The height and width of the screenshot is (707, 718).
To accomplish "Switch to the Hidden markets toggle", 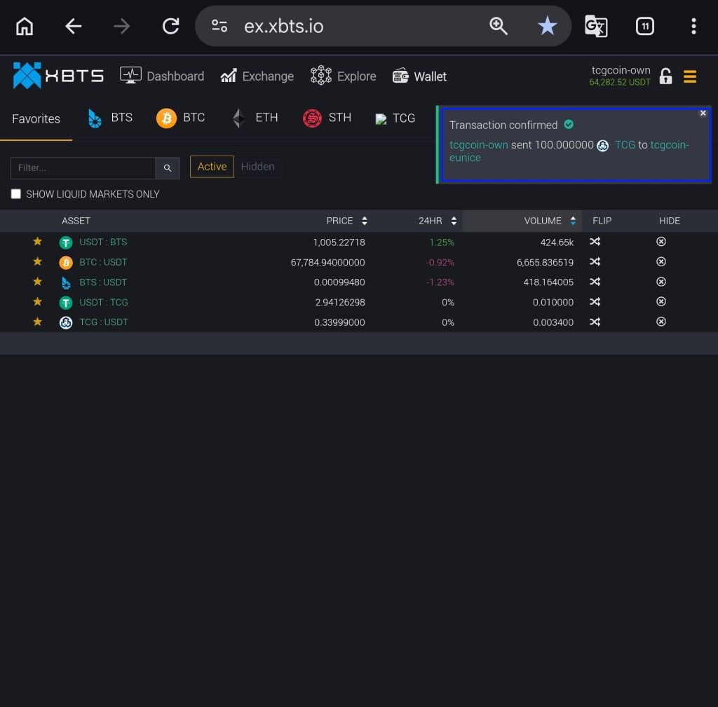I will point(257,167).
